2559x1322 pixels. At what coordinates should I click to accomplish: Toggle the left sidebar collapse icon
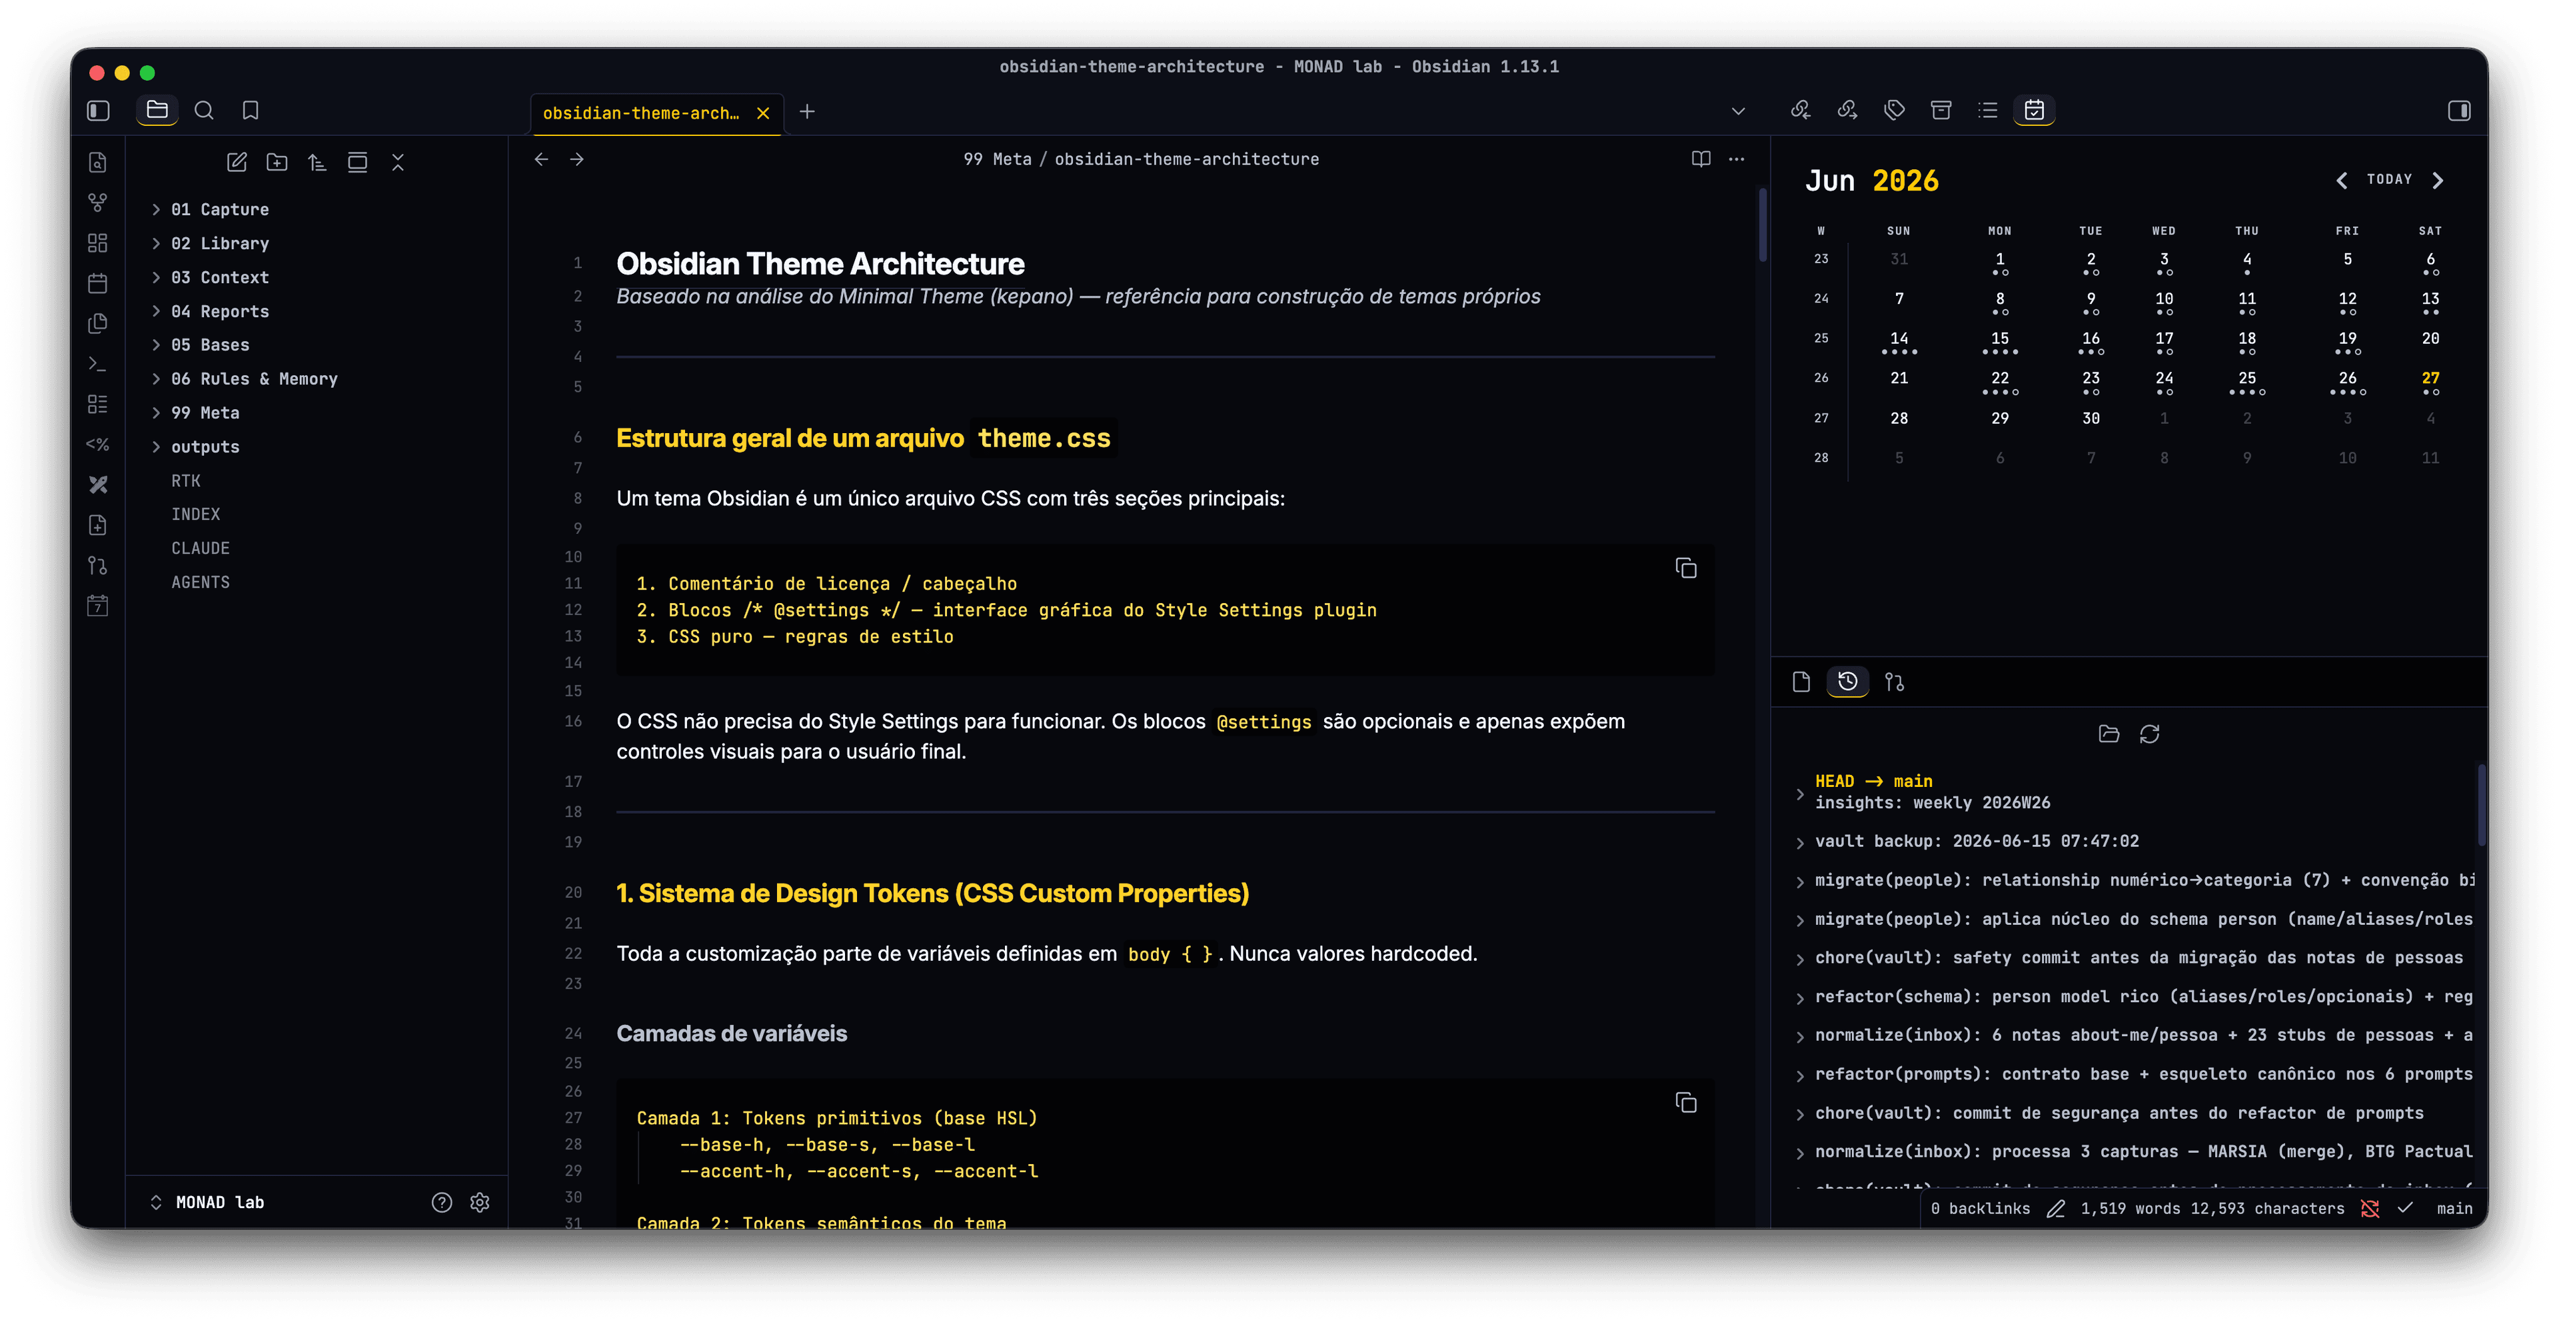click(99, 110)
